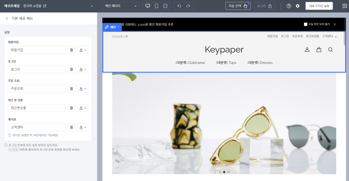Check 오늘 하루 보지 않기 checkbox
Image resolution: width=349 pixels, height=181 pixels.
[x=305, y=24]
